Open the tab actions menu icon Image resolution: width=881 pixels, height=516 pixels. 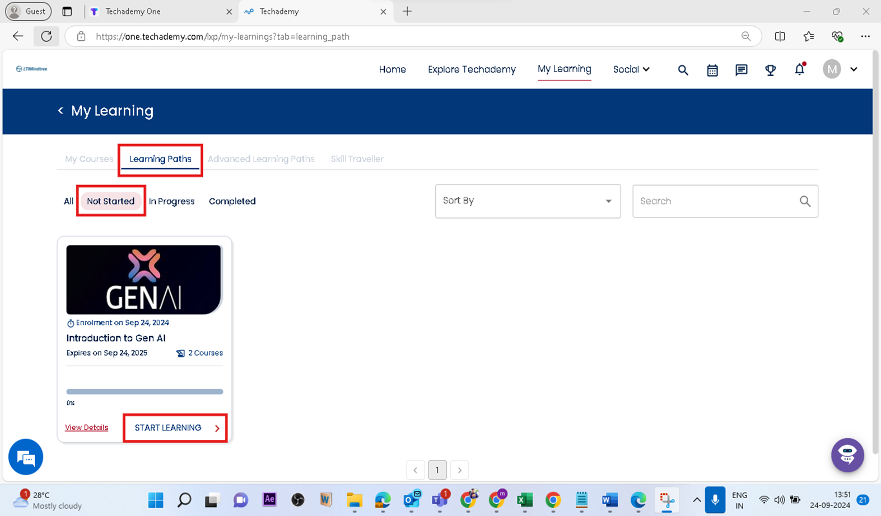[x=67, y=11]
